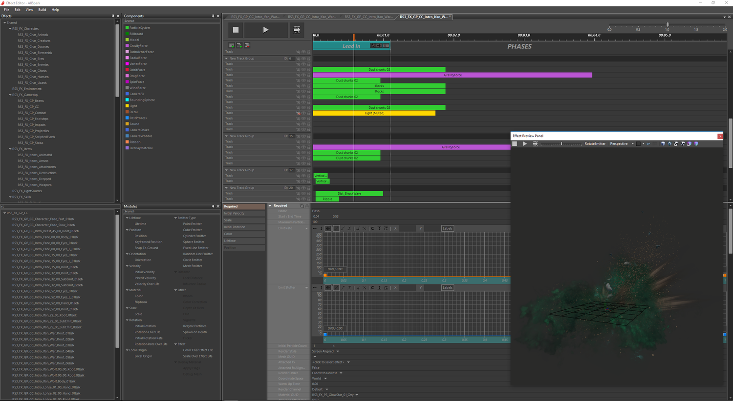Toggle the grid icon in the preview panel
Image resolution: width=733 pixels, height=401 pixels.
655,143
